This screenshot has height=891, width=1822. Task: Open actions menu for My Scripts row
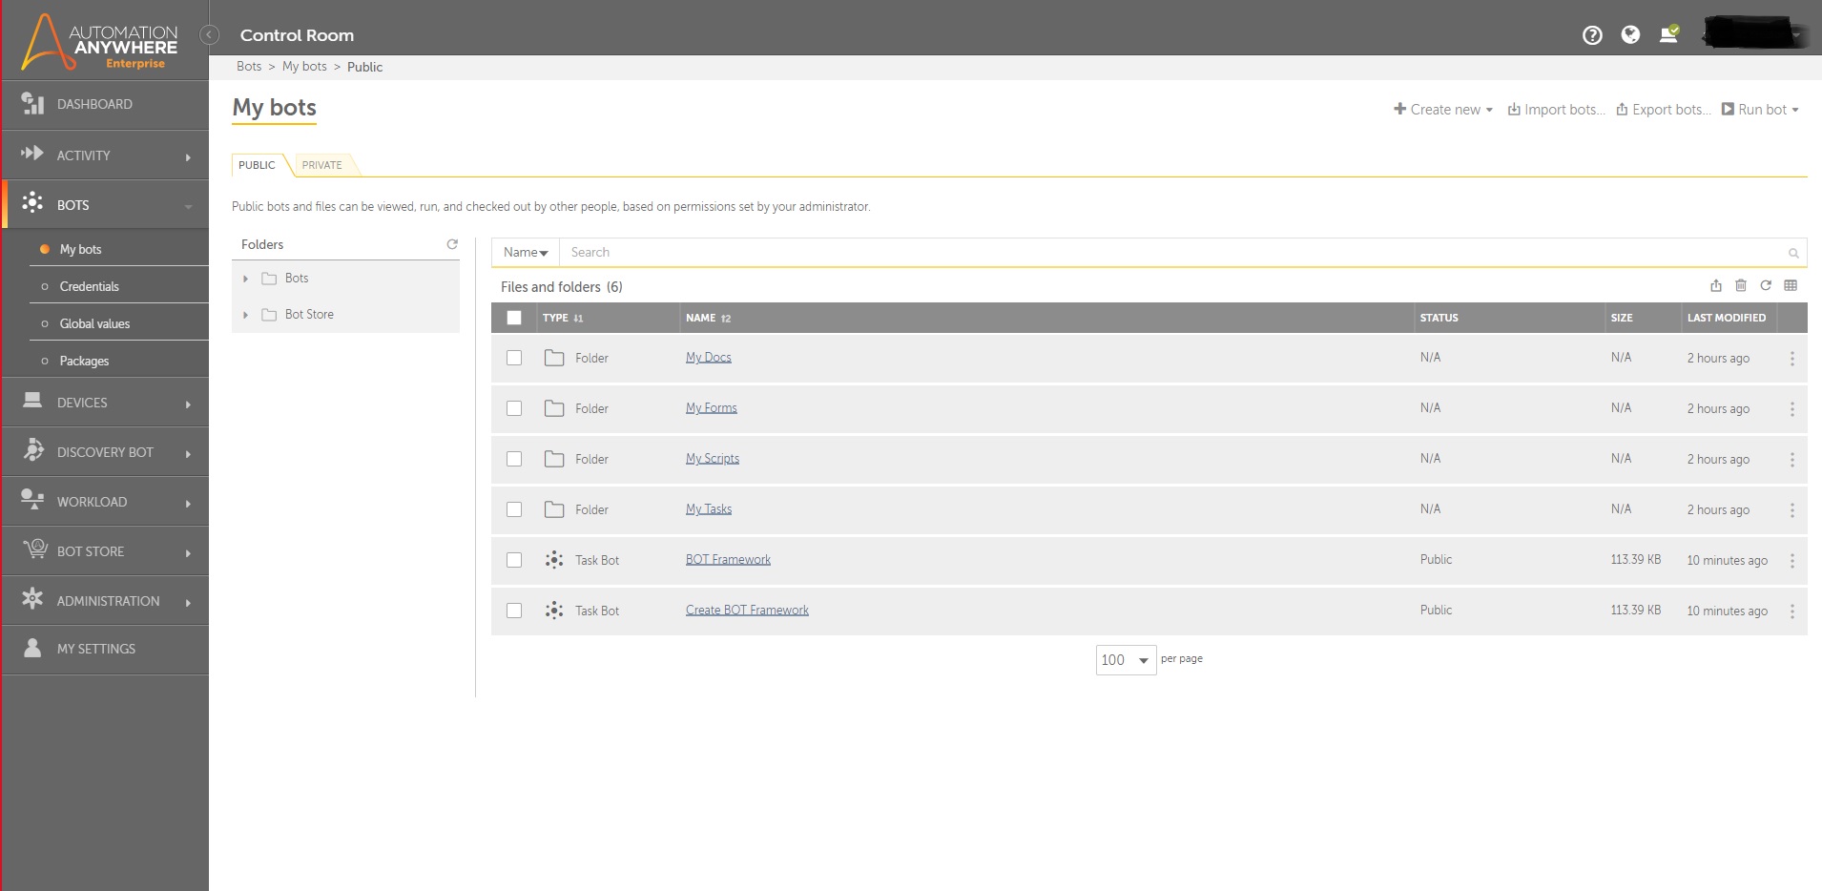1792,460
